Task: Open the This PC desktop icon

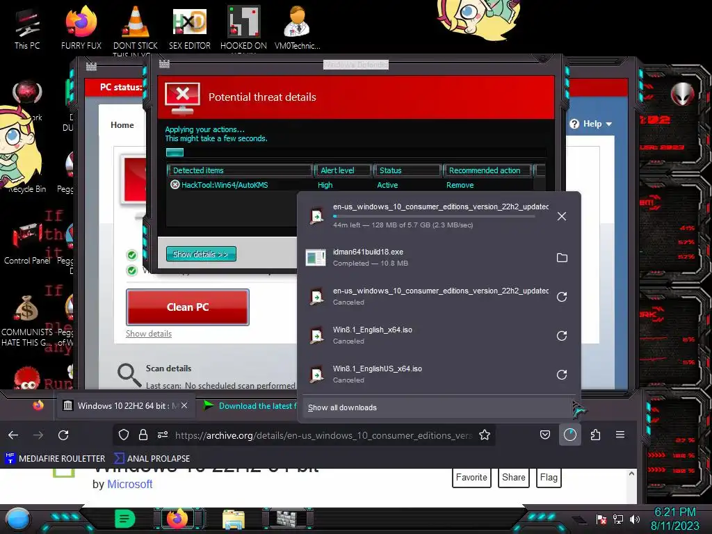Action: 27,29
